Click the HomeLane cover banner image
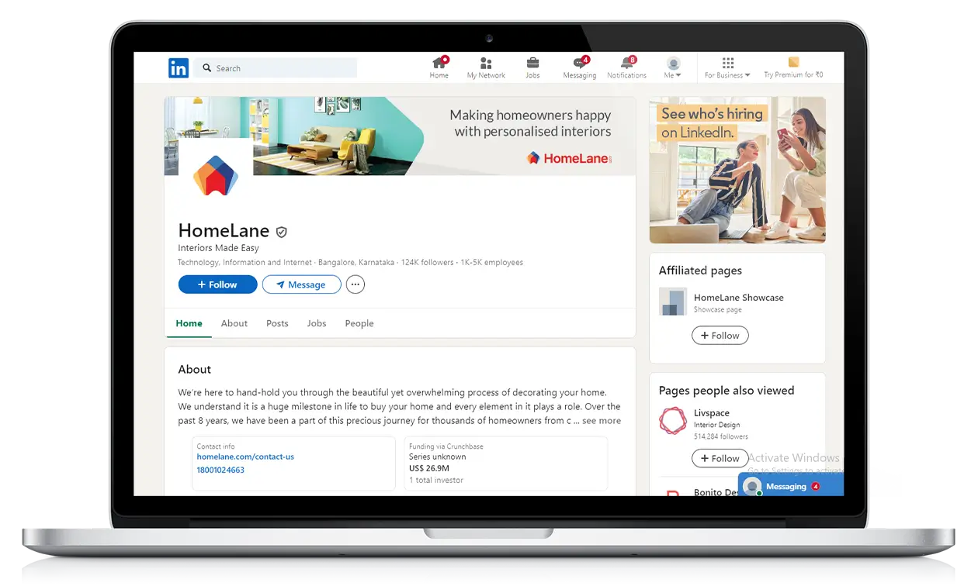 click(x=400, y=136)
